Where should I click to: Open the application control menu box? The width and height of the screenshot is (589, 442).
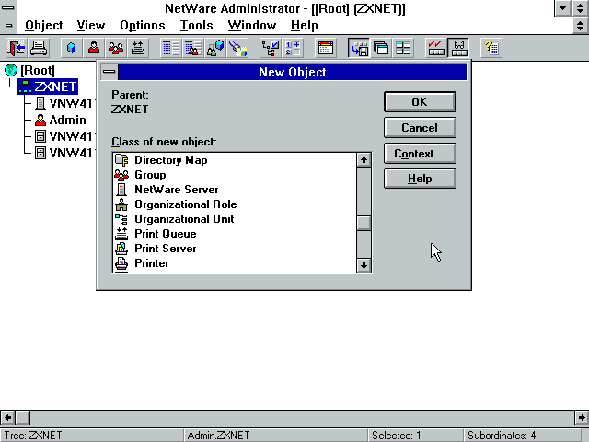tap(8, 8)
